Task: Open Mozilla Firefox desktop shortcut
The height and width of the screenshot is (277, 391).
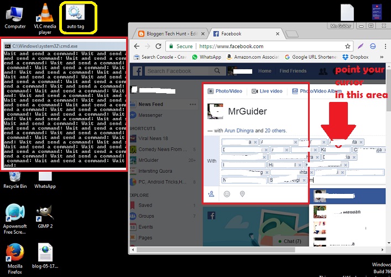Action: [15, 259]
